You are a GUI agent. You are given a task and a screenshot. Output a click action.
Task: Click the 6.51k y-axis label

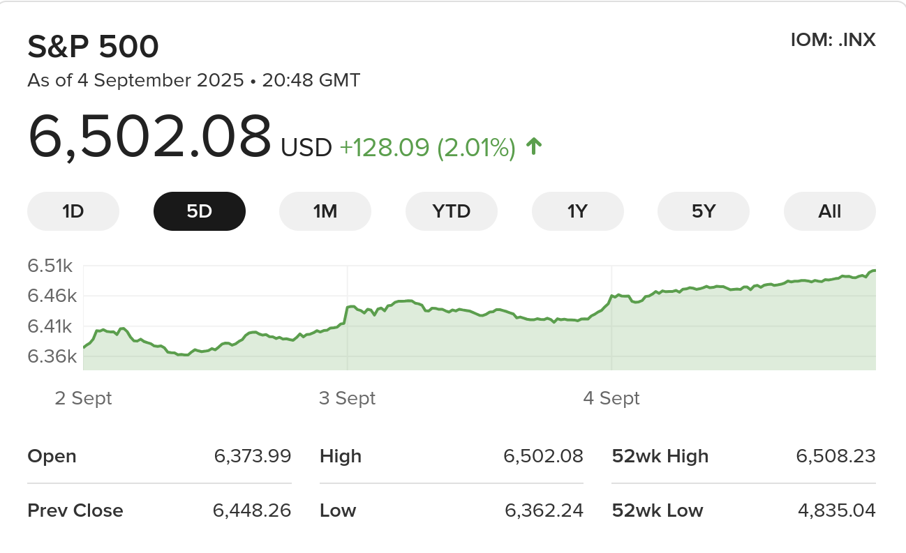pos(50,266)
